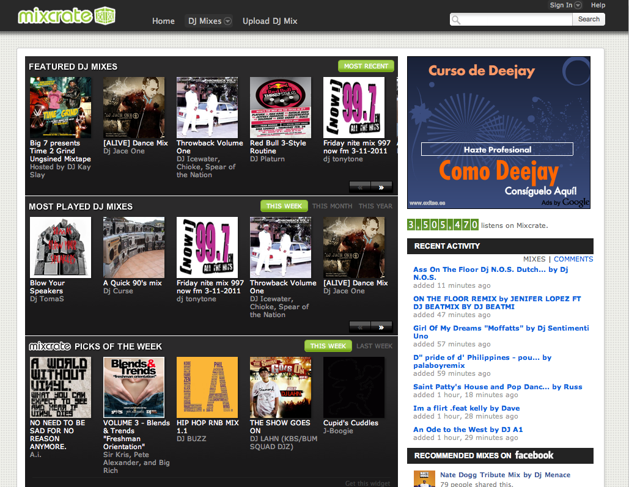Expand the DJ Mixes dropdown arrow
The image size is (629, 487).
(x=227, y=21)
